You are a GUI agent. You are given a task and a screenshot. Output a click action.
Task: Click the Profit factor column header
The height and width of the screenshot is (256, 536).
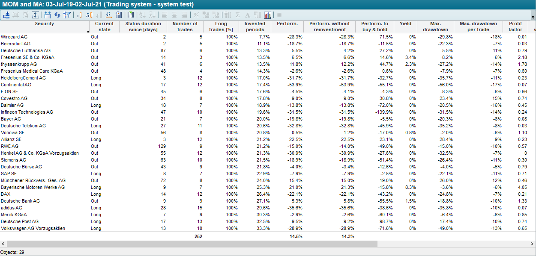pos(515,26)
